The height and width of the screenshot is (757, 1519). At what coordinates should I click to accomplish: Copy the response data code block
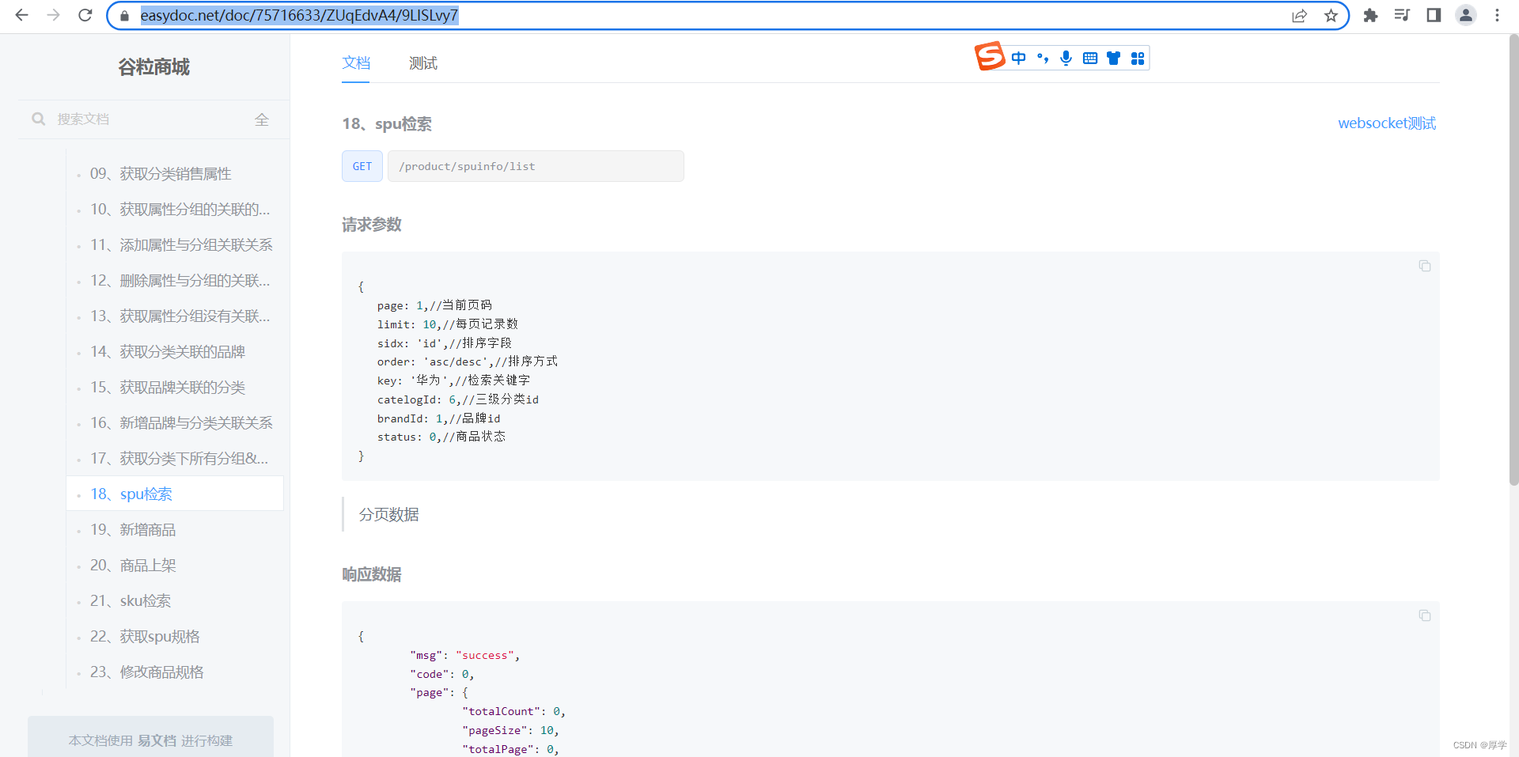coord(1424,615)
